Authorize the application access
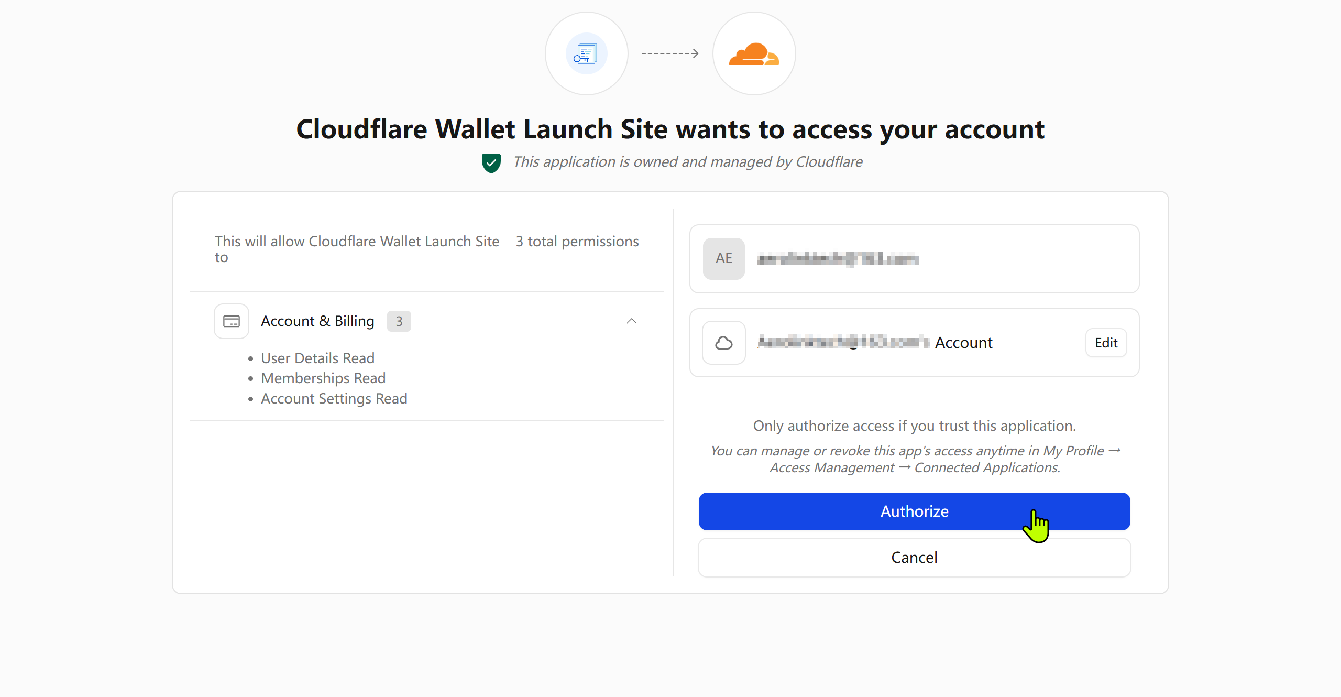Viewport: 1341px width, 697px height. pyautogui.click(x=914, y=511)
